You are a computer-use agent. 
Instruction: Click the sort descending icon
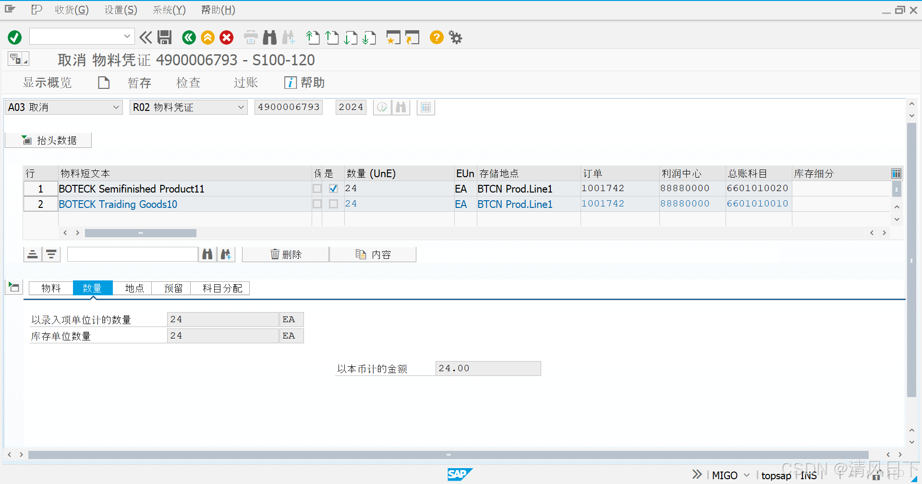[x=51, y=254]
